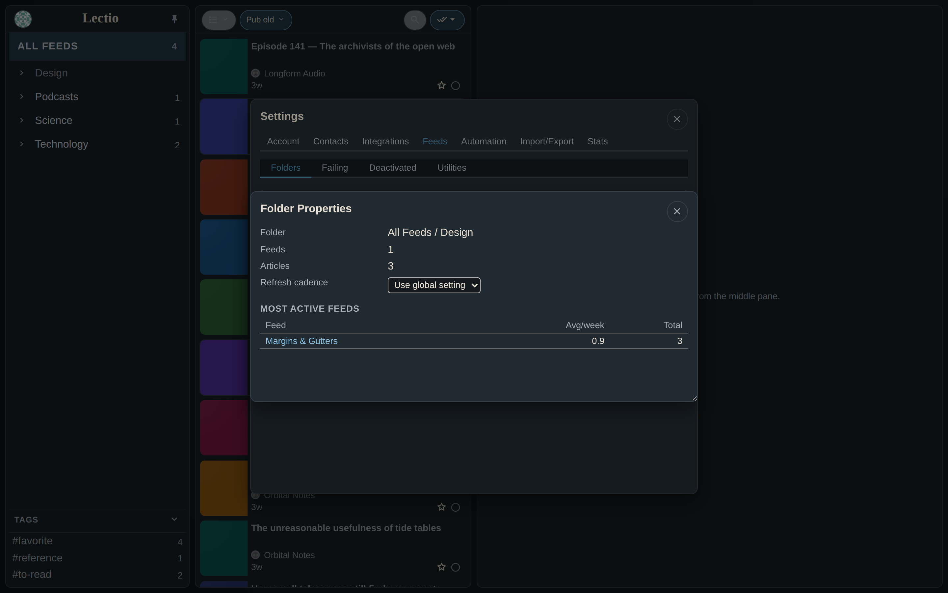Select the ALL FEEDS row

97,46
